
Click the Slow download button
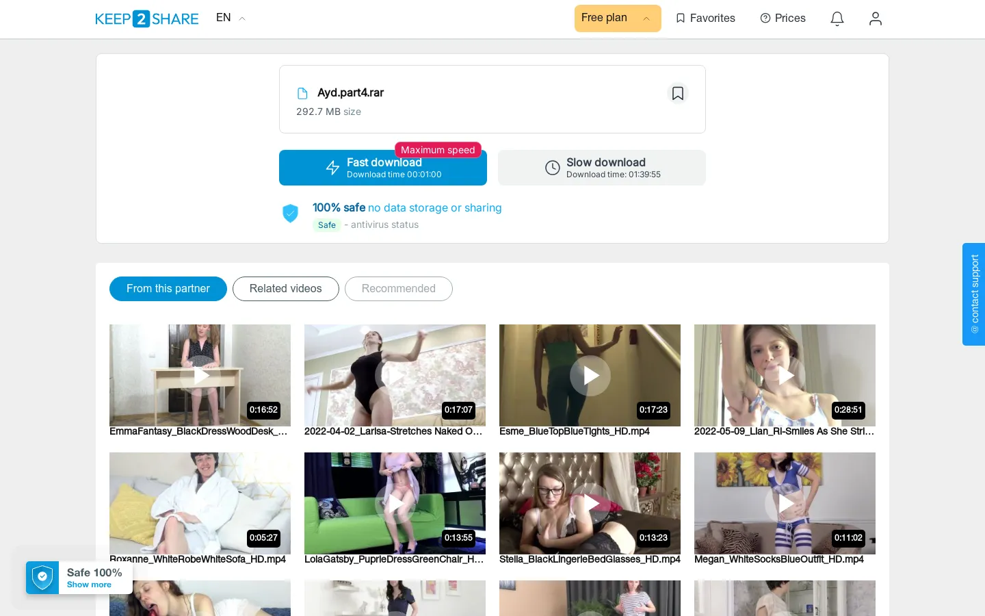point(602,168)
